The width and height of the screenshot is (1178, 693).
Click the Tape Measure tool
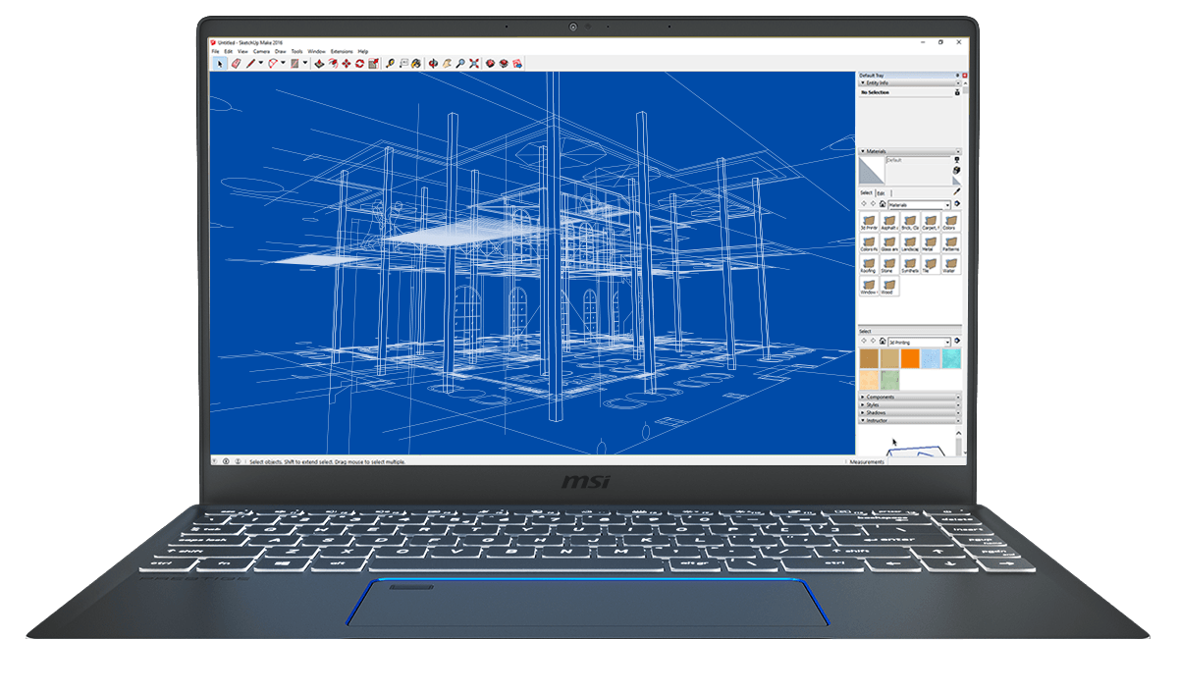[x=390, y=63]
